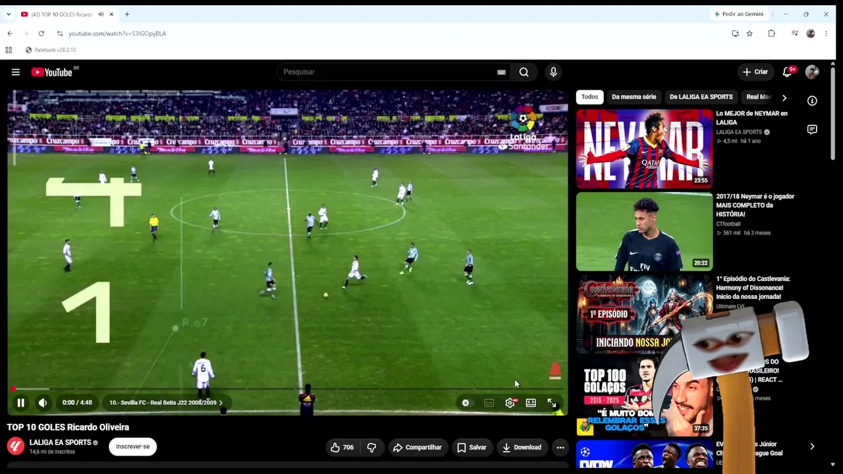Open Chrome media controls icon
The width and height of the screenshot is (843, 474).
[795, 34]
